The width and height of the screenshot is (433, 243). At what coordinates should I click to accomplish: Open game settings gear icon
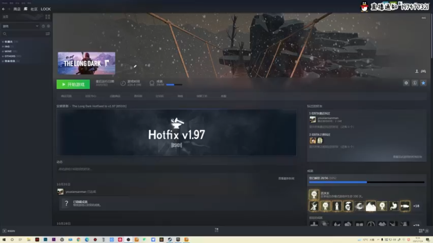(x=406, y=83)
